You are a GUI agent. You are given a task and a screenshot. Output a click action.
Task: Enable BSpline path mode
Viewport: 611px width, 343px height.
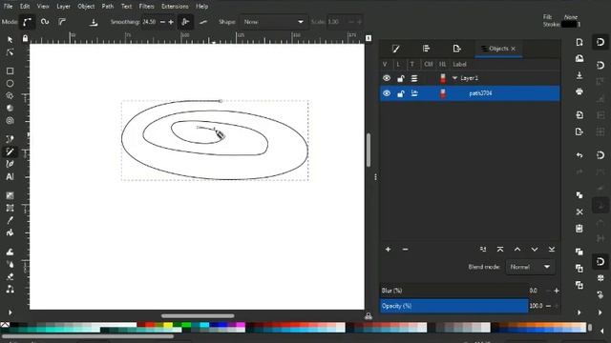pyautogui.click(x=62, y=22)
